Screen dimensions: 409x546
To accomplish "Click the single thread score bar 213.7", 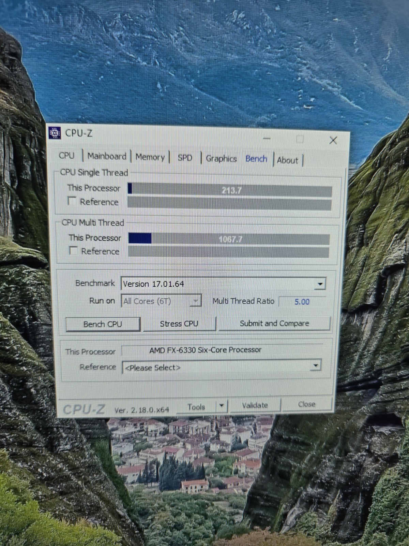I will tap(230, 190).
